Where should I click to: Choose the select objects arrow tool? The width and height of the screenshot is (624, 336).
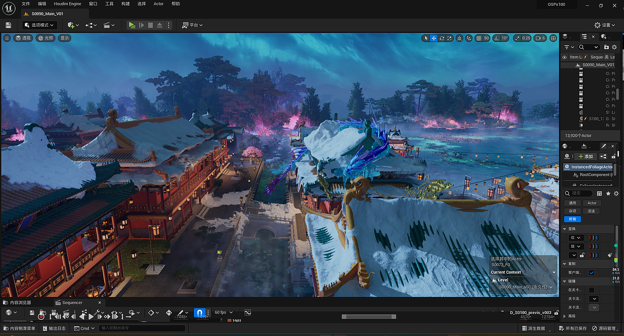426,38
